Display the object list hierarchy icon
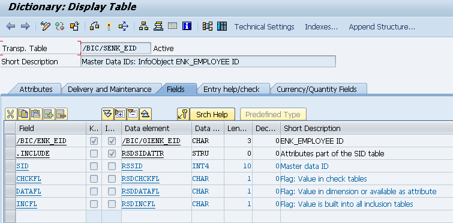Viewport: 453px width, 223px height. (x=143, y=26)
